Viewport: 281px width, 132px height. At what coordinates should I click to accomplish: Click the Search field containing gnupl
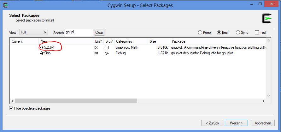pyautogui.click(x=79, y=33)
